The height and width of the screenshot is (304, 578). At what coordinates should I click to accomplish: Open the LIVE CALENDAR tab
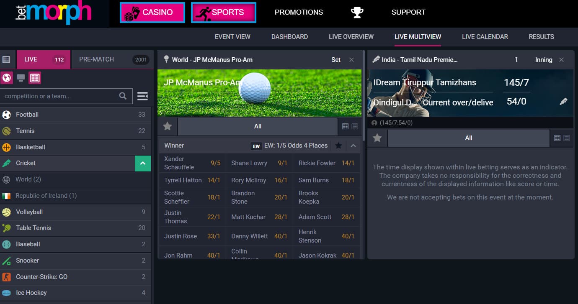click(485, 37)
